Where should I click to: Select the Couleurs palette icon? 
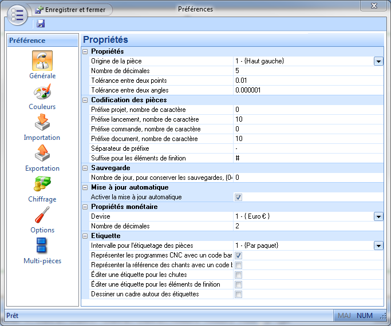pos(42,92)
